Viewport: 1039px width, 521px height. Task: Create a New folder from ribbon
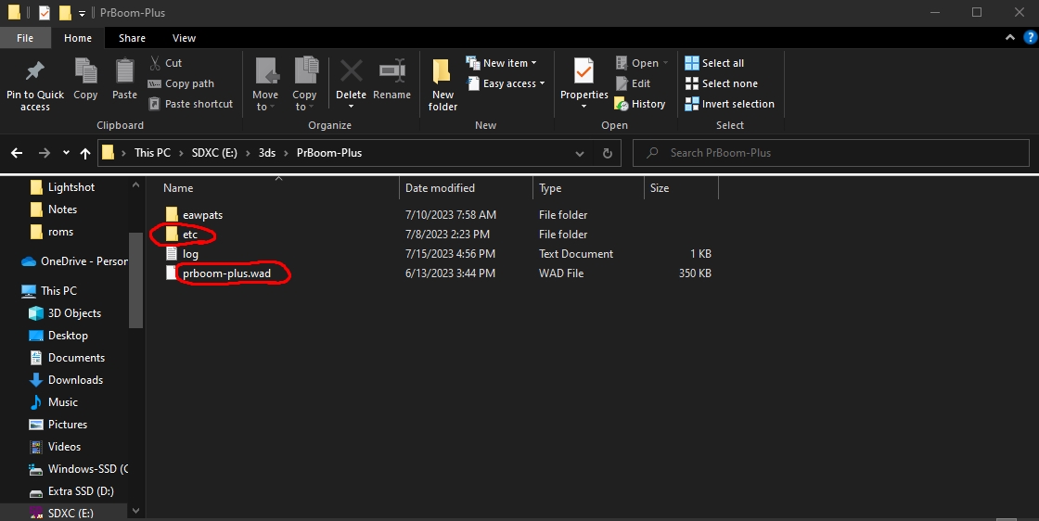tap(443, 84)
